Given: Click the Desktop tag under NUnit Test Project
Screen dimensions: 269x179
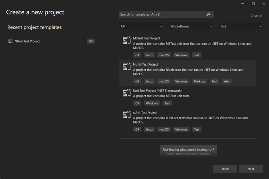Looking at the screenshot, I should [200, 81].
